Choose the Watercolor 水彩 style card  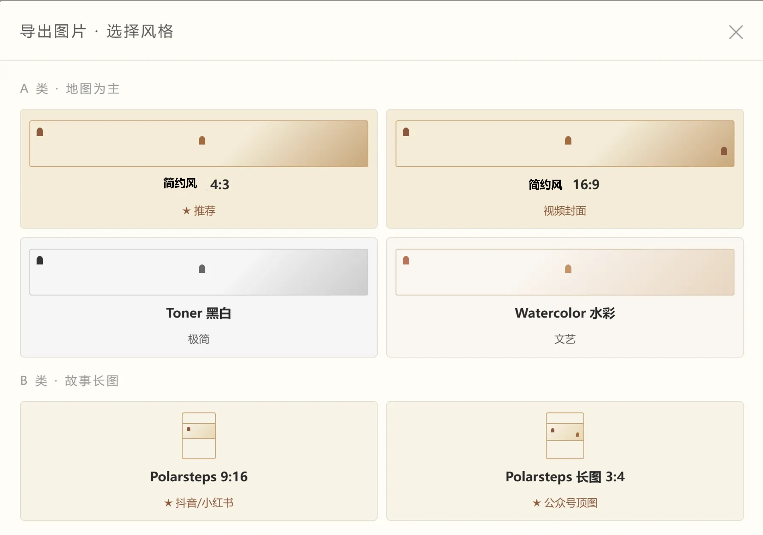point(565,297)
